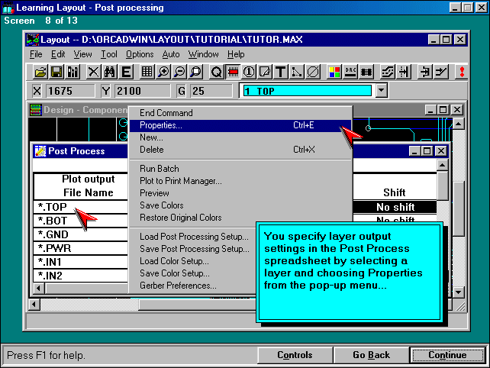Click the Save diskette icon in toolbar
490x368 pixels.
pos(56,72)
